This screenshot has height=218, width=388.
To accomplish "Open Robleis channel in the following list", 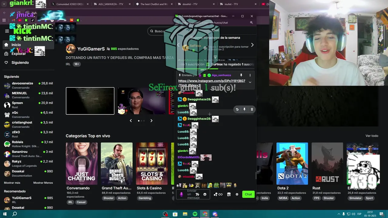I will [28, 144].
